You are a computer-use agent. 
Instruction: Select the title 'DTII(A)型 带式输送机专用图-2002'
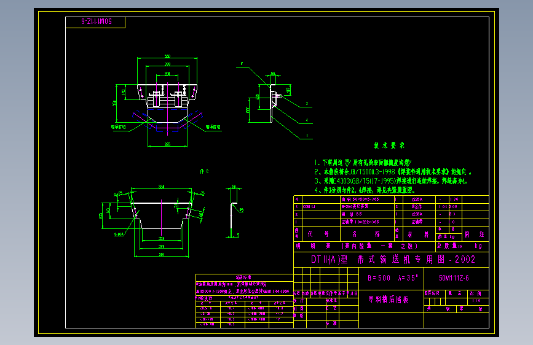pos(393,260)
